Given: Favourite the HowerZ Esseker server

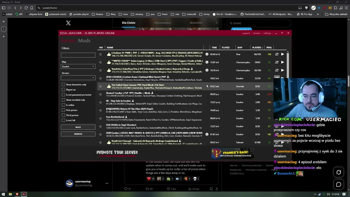Looking at the screenshot, I should click(x=101, y=94).
